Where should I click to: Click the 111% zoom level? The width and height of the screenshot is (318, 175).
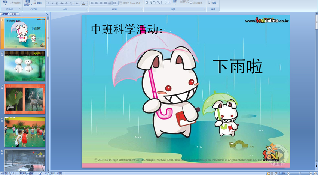(x=282, y=174)
